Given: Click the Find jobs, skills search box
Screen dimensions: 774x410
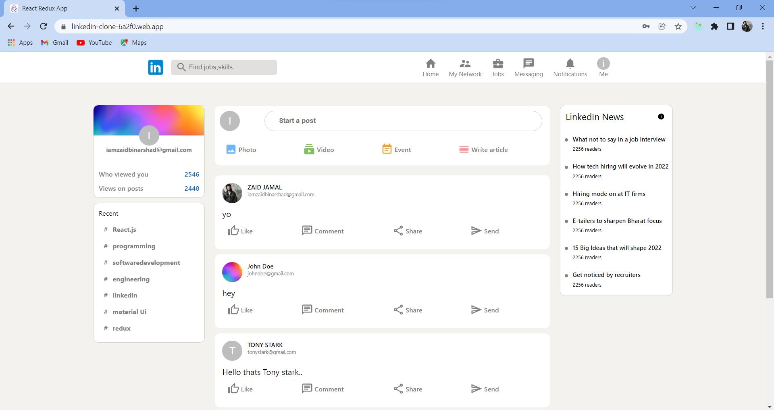Looking at the screenshot, I should 224,67.
